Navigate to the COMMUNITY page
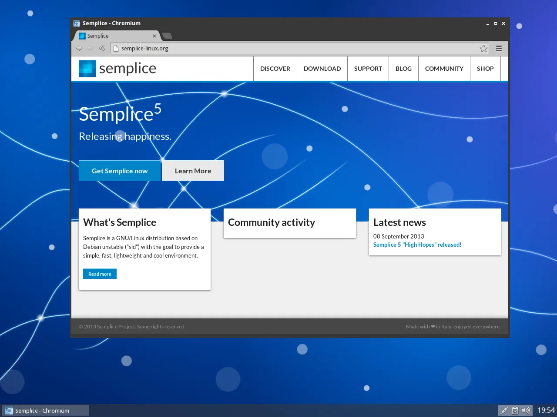Image resolution: width=557 pixels, height=417 pixels. click(x=444, y=68)
